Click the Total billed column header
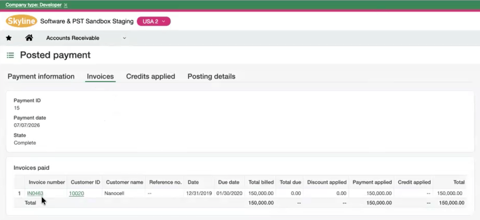 (261, 182)
